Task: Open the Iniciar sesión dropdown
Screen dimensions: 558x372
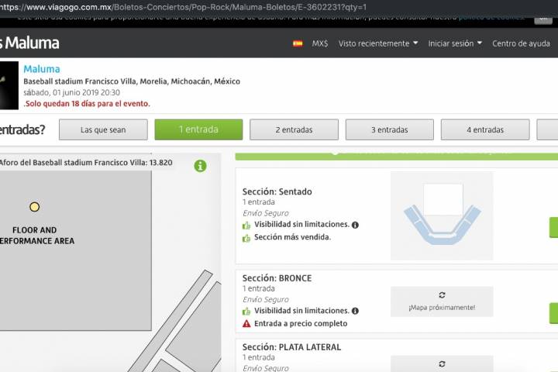Action: 455,43
